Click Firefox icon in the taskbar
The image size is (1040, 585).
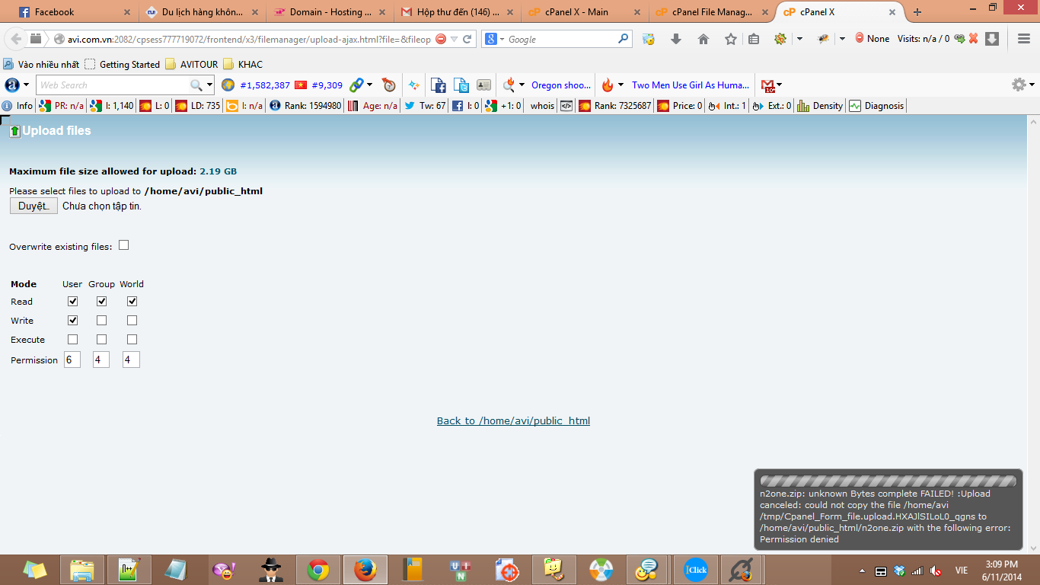coord(365,570)
